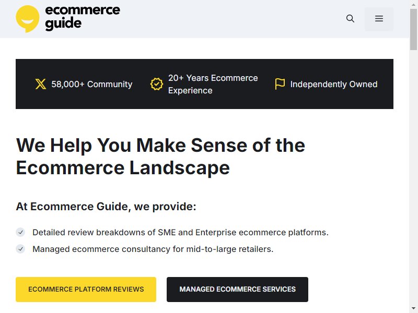This screenshot has width=418, height=313.
Task: Open the search magnifier icon
Action: (350, 19)
